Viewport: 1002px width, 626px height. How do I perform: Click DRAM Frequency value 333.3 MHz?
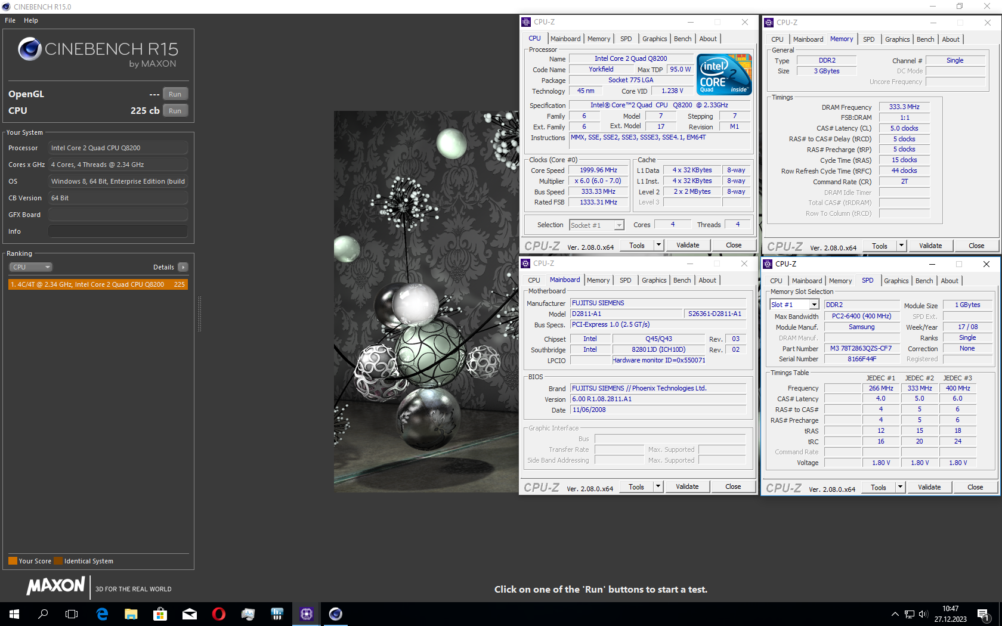[x=904, y=107]
